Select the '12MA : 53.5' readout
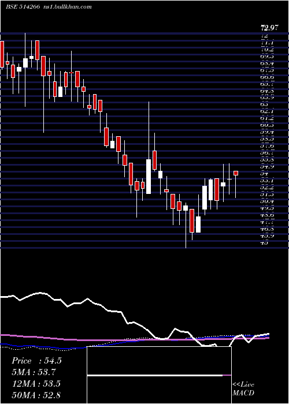 coord(36,384)
